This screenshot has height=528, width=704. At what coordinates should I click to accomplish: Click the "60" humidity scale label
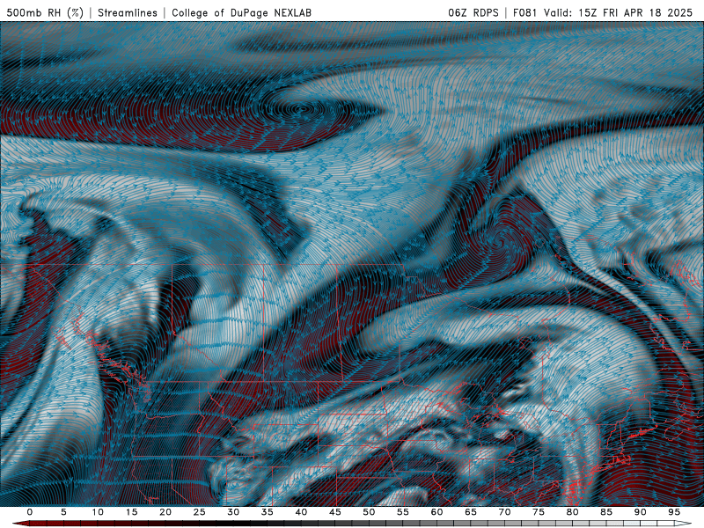[x=436, y=512]
